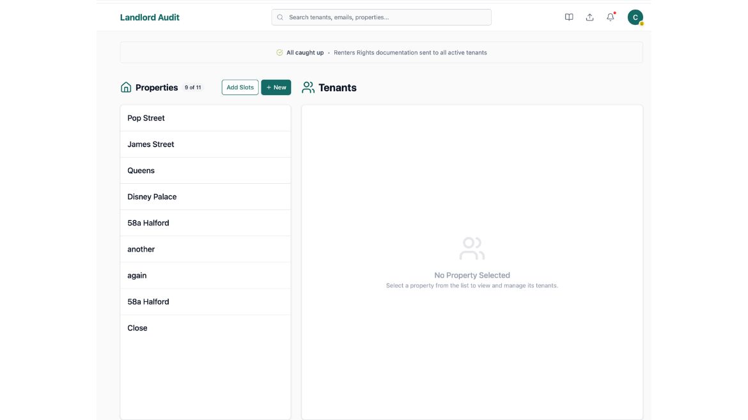Viewport: 748px width, 420px height.
Task: Open the book documentation icon
Action: [569, 17]
